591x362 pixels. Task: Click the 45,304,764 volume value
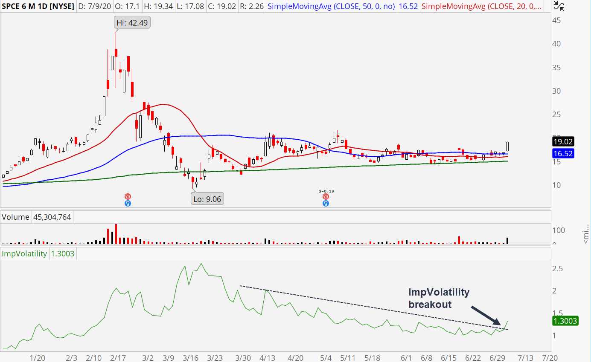(52, 217)
